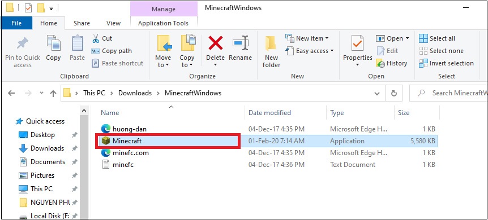Screen dimensions: 488x220
Task: Click the Delete red X icon
Action: click(x=215, y=43)
